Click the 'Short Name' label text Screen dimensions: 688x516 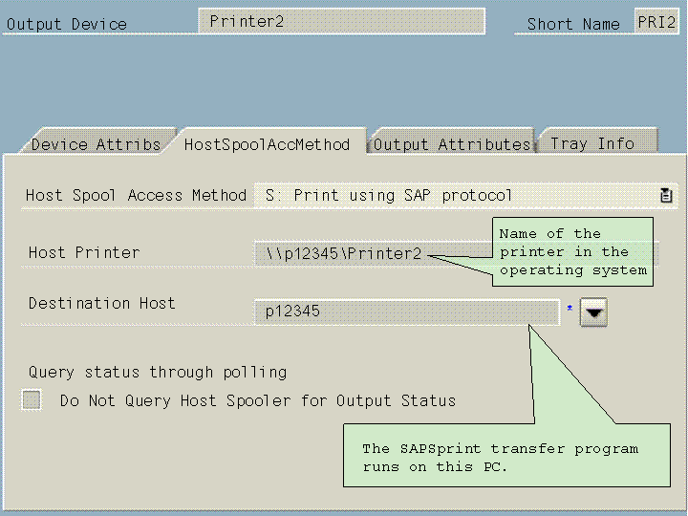click(x=573, y=24)
